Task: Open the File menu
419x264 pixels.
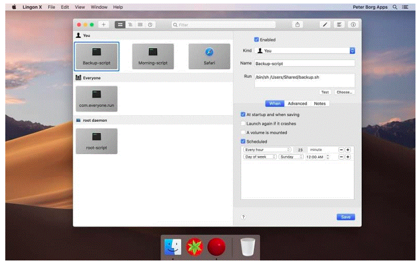Action: tap(52, 7)
